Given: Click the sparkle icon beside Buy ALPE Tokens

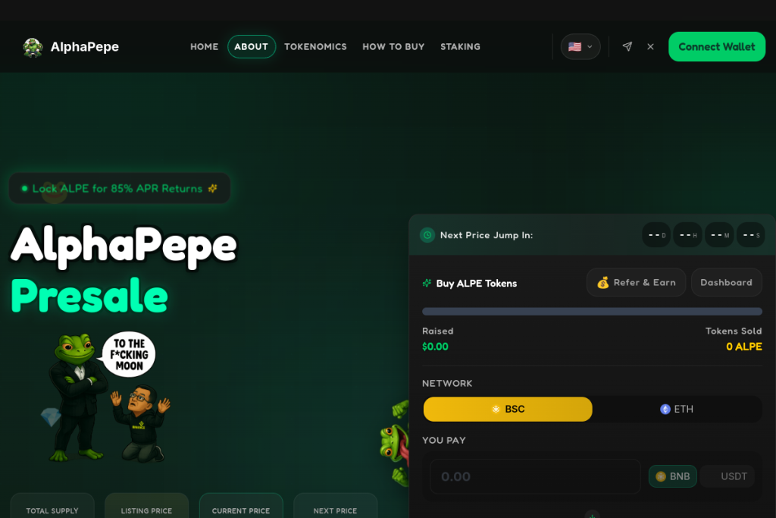Looking at the screenshot, I should pyautogui.click(x=427, y=283).
